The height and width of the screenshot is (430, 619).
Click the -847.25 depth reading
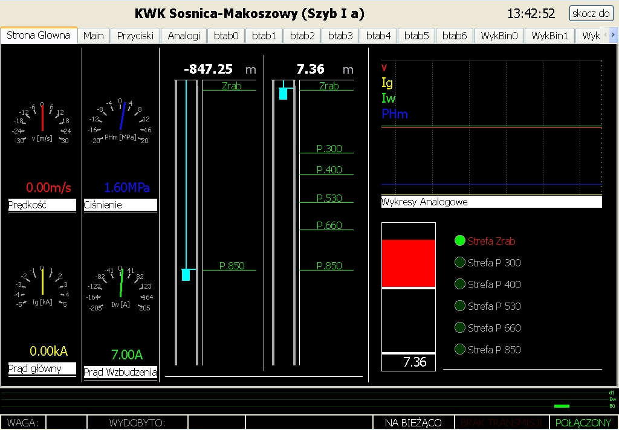pyautogui.click(x=208, y=69)
